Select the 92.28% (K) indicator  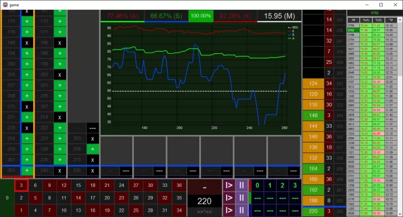pos(235,16)
